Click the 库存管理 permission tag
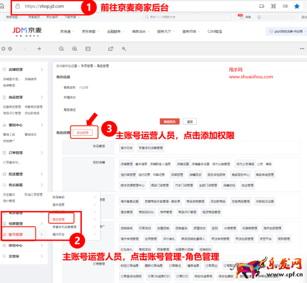The height and width of the screenshot is (283, 307). (x=166, y=212)
